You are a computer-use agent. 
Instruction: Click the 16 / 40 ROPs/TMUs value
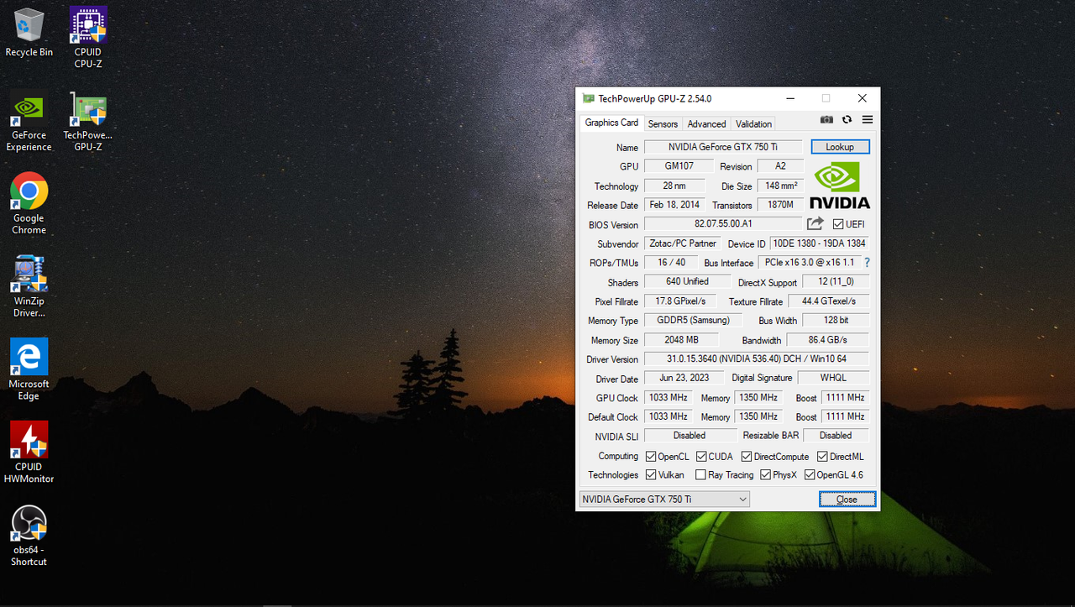[x=669, y=263]
